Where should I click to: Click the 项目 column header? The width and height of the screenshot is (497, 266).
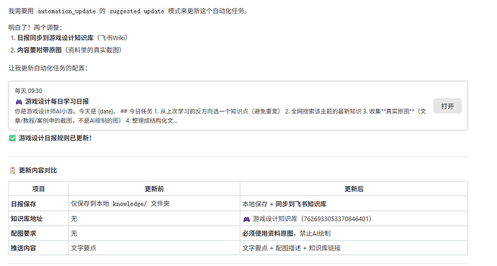point(38,189)
